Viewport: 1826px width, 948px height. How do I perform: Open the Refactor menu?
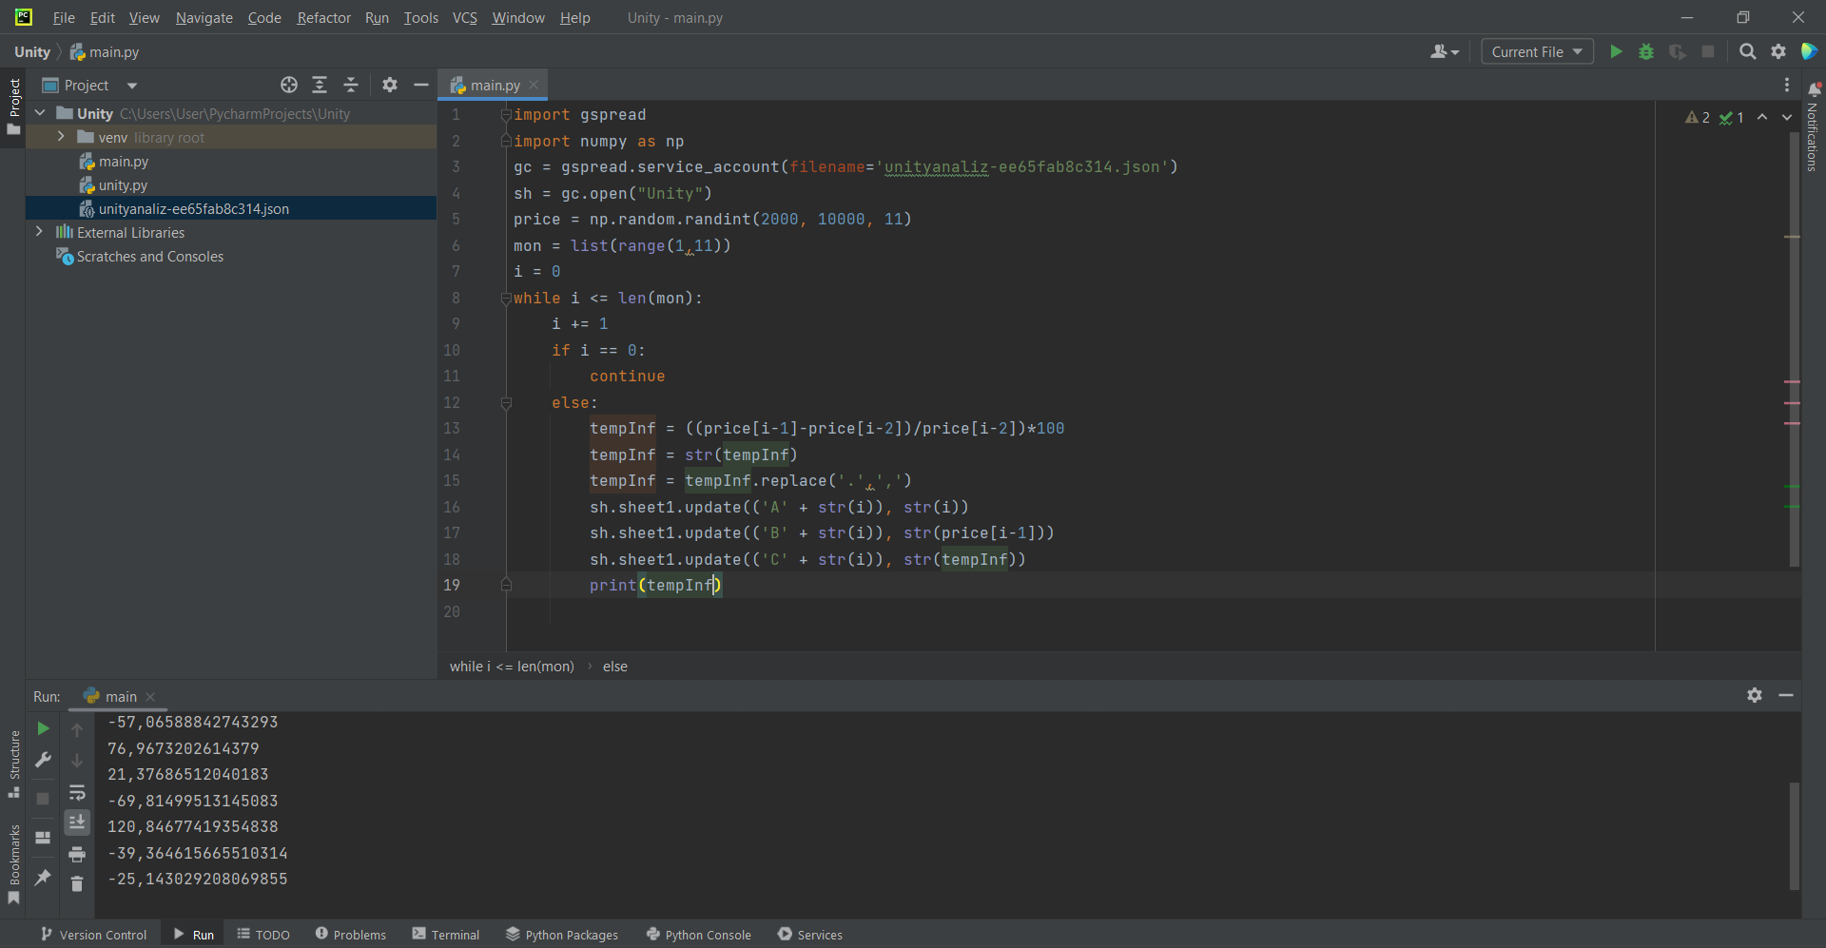[323, 17]
